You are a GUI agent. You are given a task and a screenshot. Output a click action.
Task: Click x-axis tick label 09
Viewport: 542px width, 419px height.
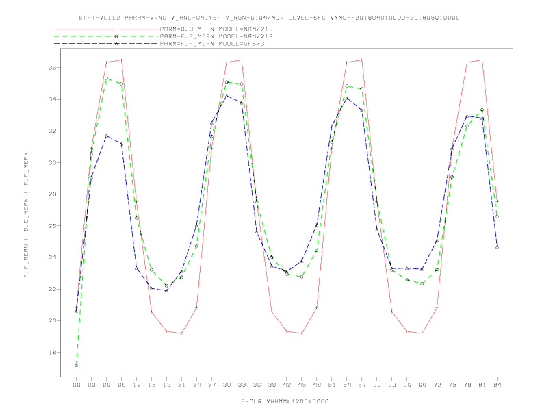pyautogui.click(x=121, y=385)
